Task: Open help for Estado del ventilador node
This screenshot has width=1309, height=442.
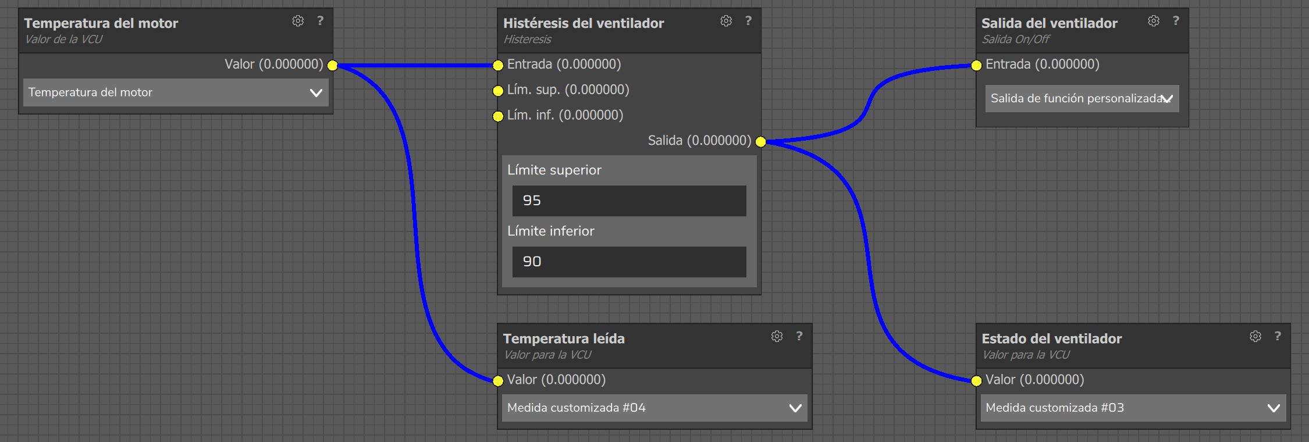Action: [x=1278, y=336]
